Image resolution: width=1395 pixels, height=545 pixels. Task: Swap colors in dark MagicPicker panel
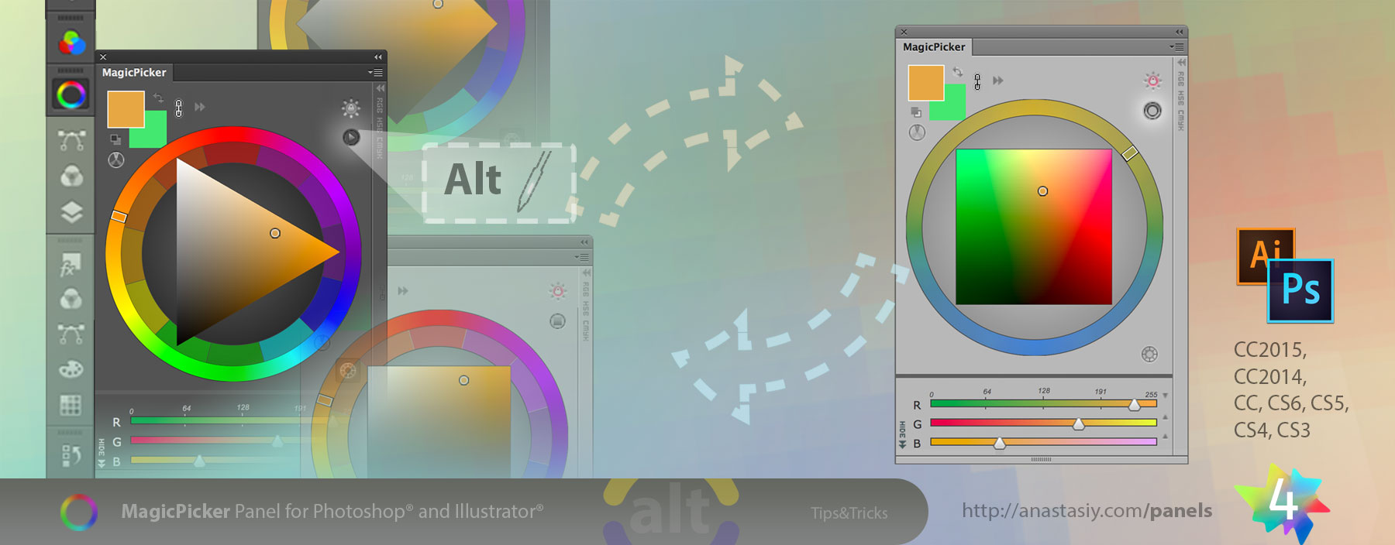click(x=159, y=98)
